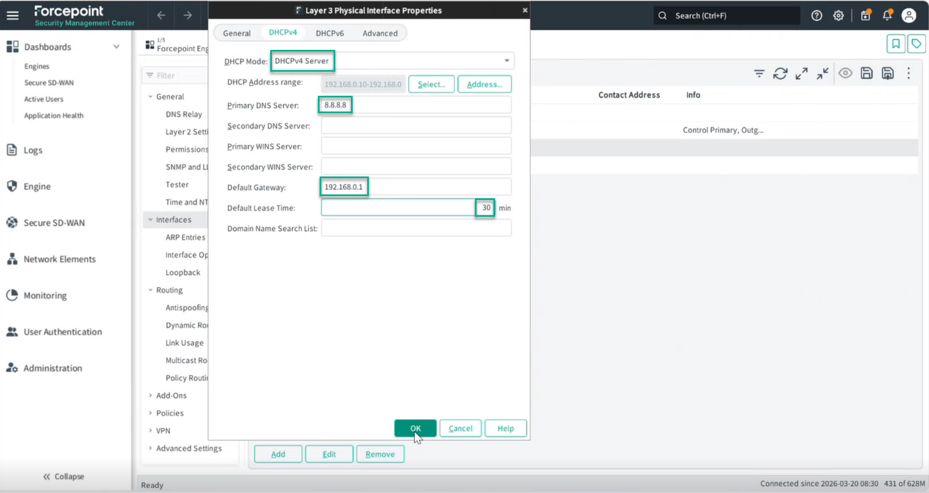This screenshot has height=493, width=929.
Task: Go forward with the right arrow
Action: pyautogui.click(x=188, y=15)
